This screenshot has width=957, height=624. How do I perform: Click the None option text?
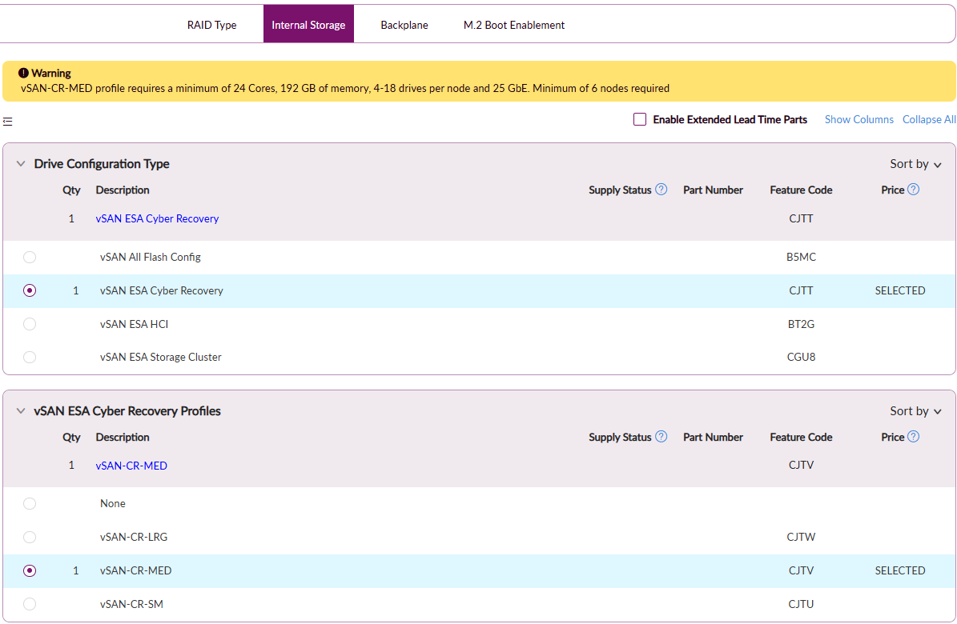point(112,503)
